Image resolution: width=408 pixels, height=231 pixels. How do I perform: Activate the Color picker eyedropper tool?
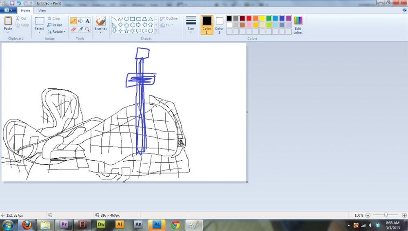coord(80,29)
